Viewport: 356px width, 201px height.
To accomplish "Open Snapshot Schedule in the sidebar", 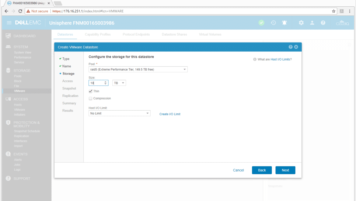I will tap(27, 131).
